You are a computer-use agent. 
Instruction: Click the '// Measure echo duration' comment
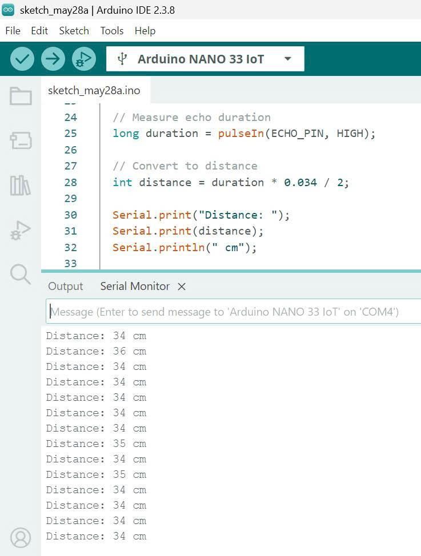[x=192, y=118]
